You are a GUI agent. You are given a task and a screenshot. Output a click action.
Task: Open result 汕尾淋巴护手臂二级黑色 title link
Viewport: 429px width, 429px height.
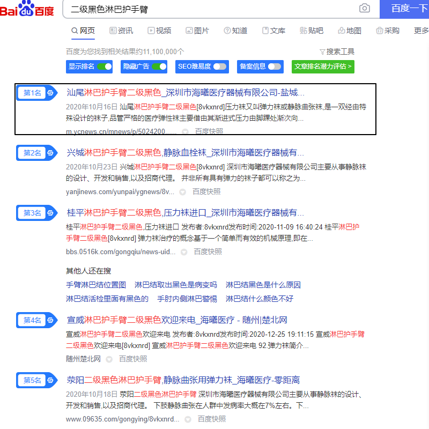(185, 93)
